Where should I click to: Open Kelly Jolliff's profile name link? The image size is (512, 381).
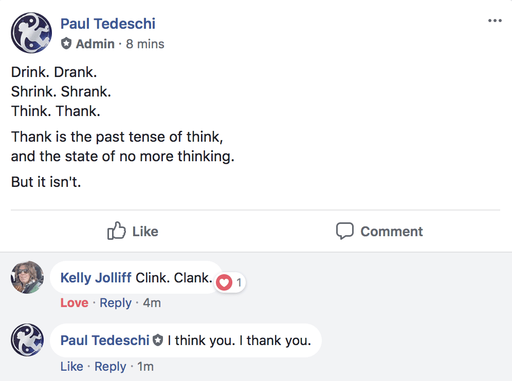tap(96, 278)
